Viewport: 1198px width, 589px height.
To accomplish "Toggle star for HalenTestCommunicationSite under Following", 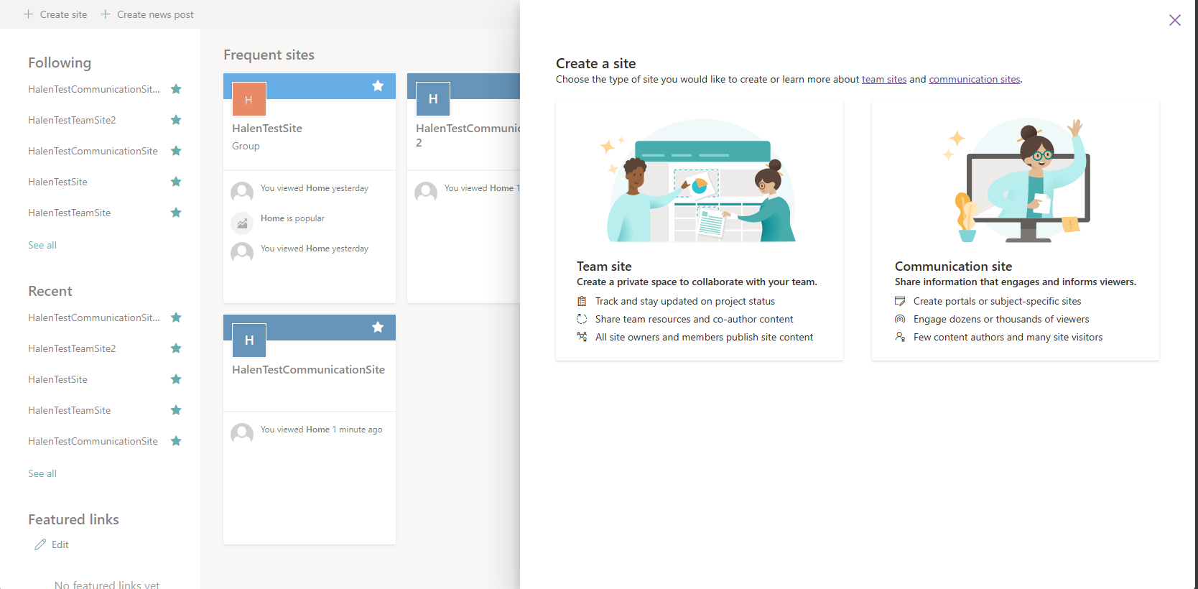I will point(176,151).
